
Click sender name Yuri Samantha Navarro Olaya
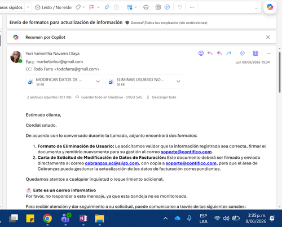tap(52, 54)
